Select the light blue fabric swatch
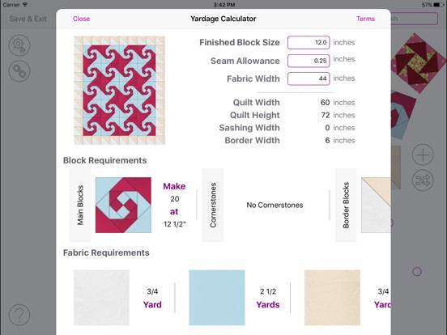The width and height of the screenshot is (447, 335). coord(217,298)
